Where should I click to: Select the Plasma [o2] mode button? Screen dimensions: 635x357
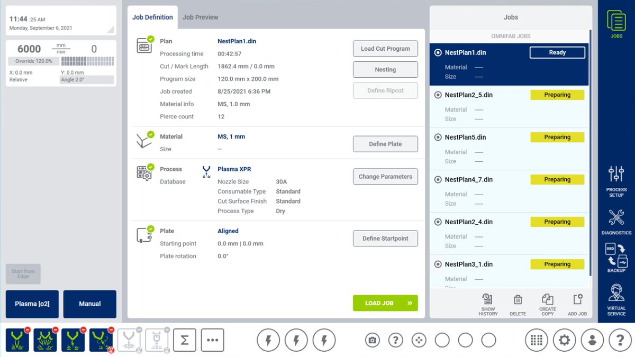(32, 304)
